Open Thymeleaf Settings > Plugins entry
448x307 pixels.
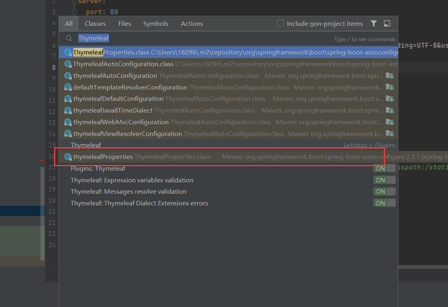(228, 145)
